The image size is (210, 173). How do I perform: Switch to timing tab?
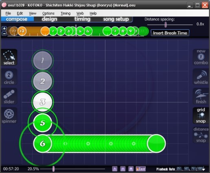[82, 19]
